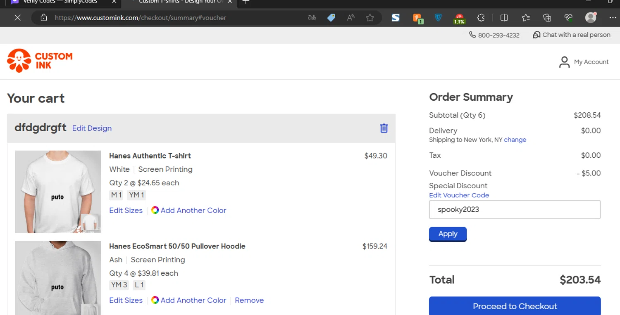Open the orange extension with badge 1
Screen dimensions: 620x315
418,18
